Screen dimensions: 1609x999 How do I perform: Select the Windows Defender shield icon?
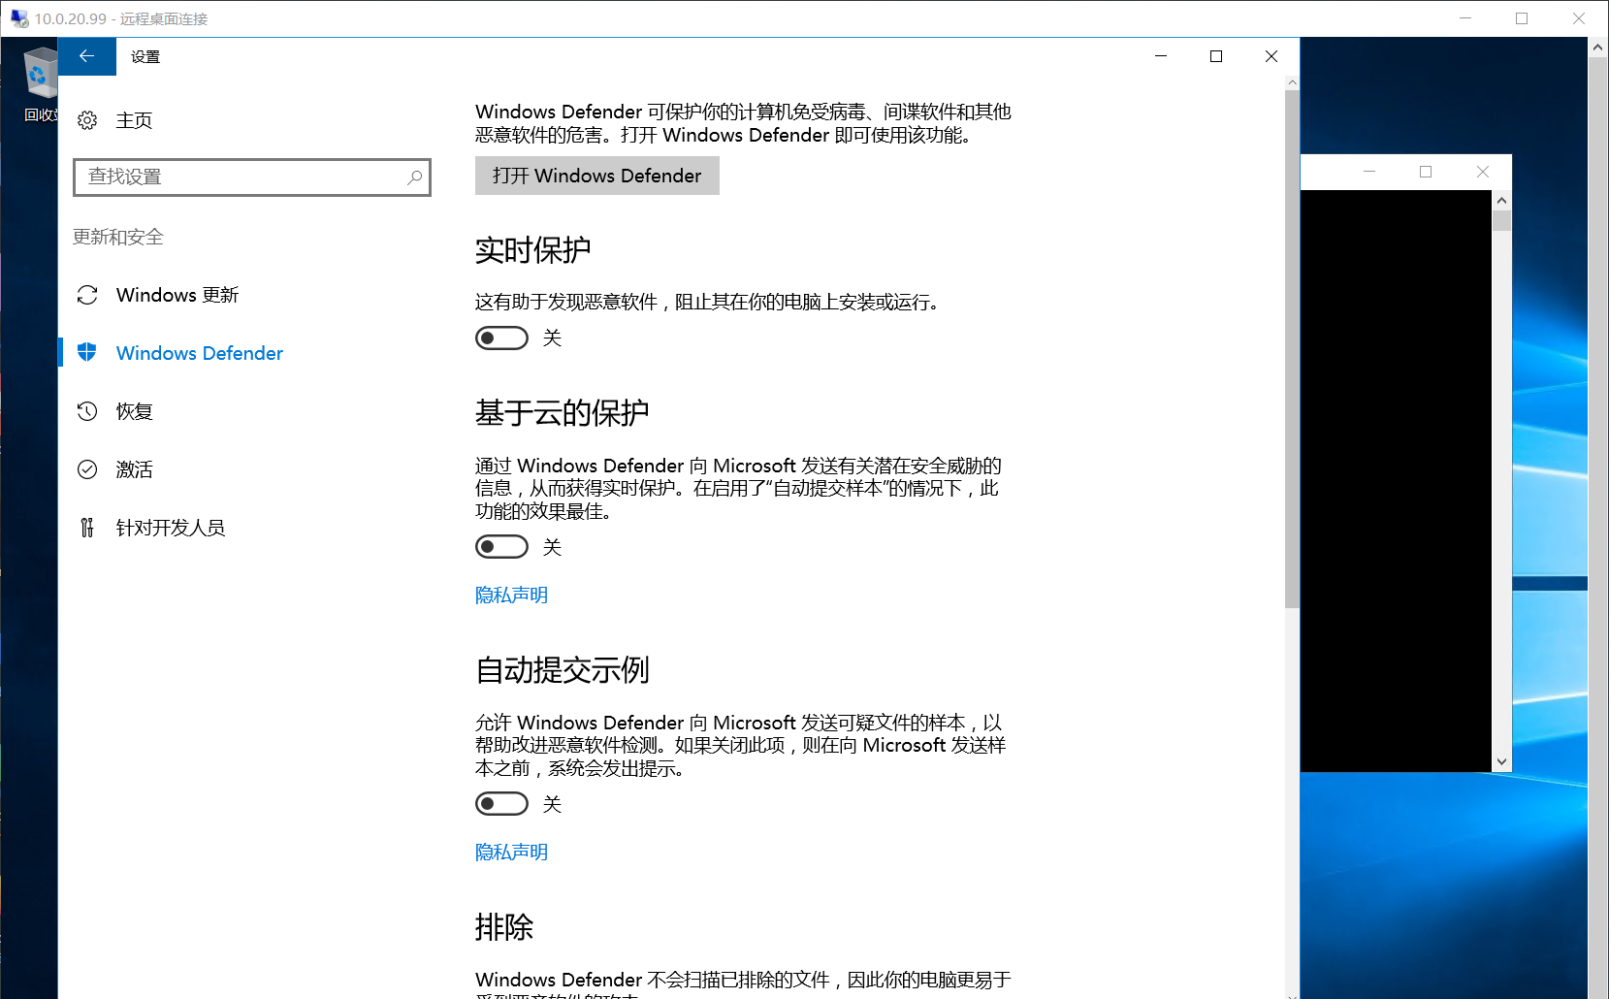(x=87, y=353)
